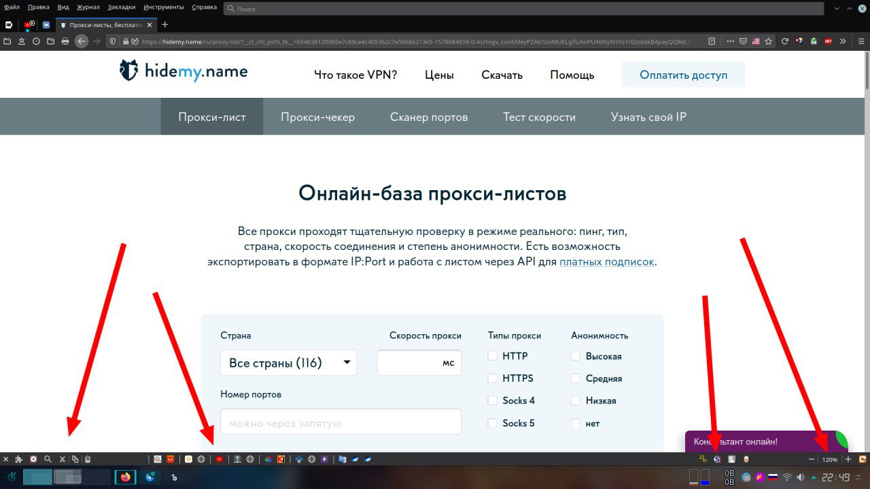Open the 'Скачать' page
This screenshot has width=870, height=489.
click(x=502, y=75)
